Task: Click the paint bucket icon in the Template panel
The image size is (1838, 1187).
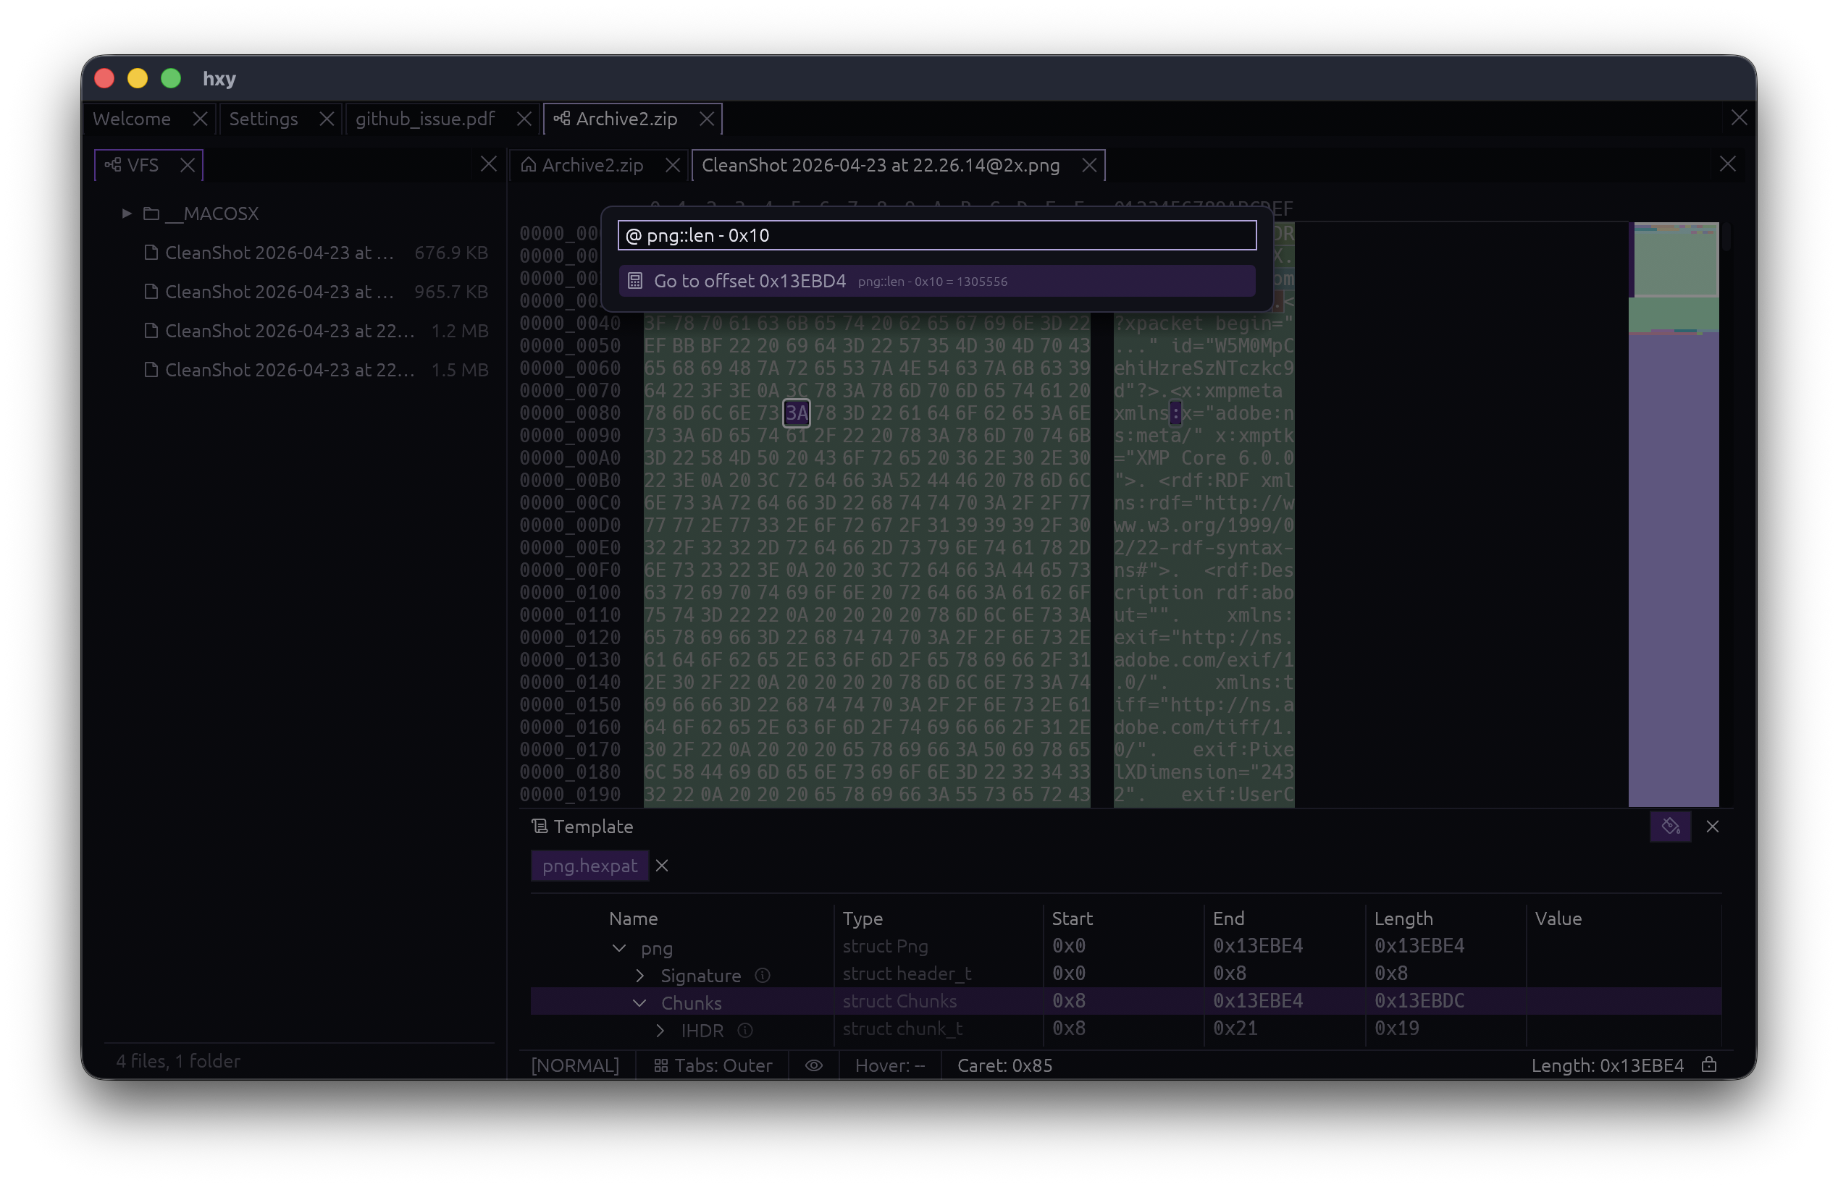Action: click(x=1670, y=827)
